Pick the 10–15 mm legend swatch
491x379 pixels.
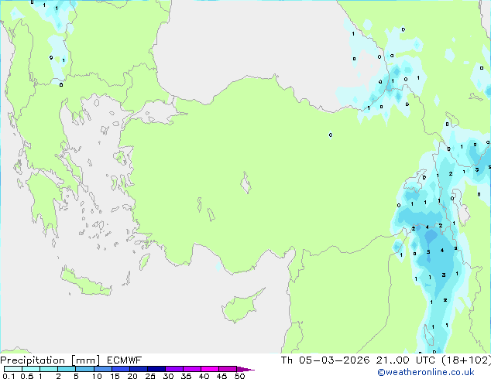tap(102, 369)
